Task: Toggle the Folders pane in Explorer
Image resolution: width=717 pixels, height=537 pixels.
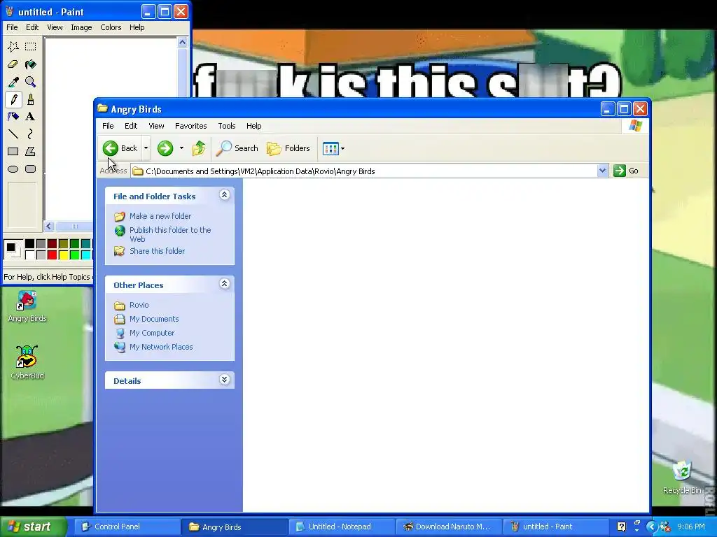Action: coord(288,148)
